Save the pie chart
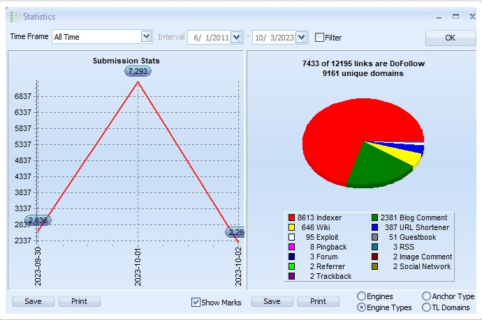Image resolution: width=482 pixels, height=320 pixels. point(272,301)
